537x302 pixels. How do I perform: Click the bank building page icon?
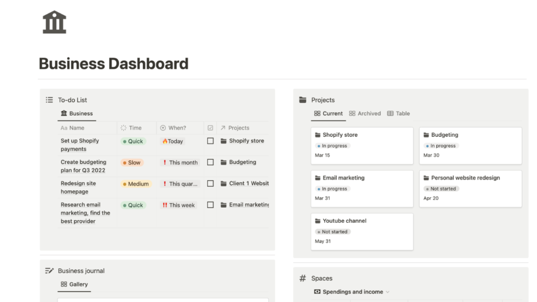(55, 22)
